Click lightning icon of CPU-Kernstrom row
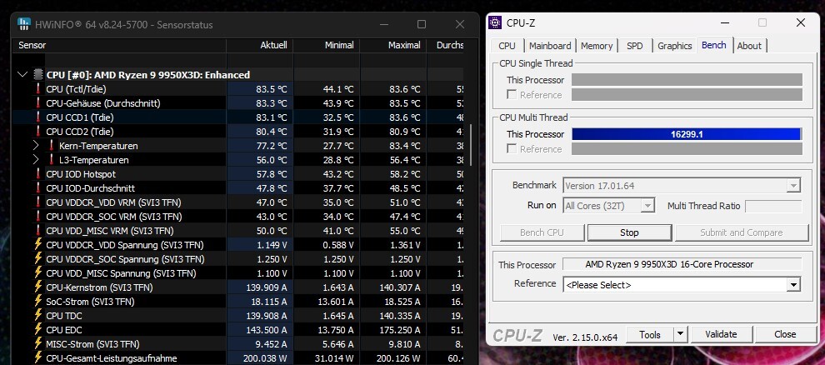The width and height of the screenshot is (825, 365). click(x=37, y=287)
